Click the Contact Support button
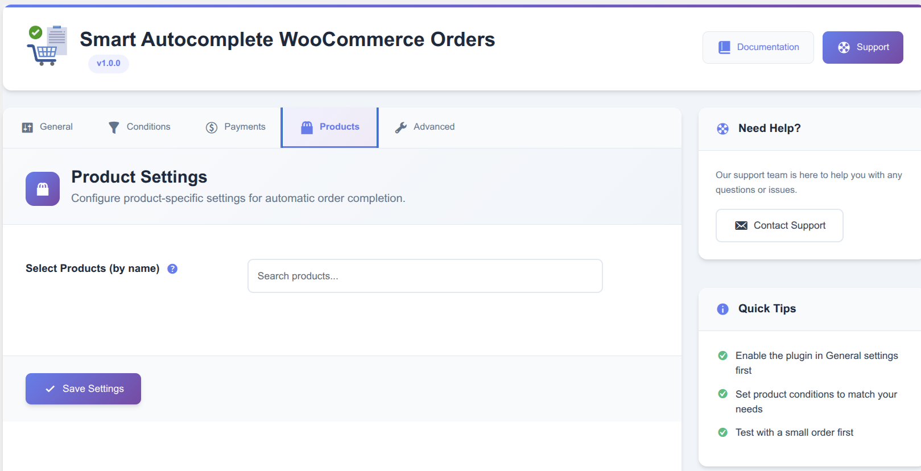This screenshot has width=921, height=471. (779, 226)
